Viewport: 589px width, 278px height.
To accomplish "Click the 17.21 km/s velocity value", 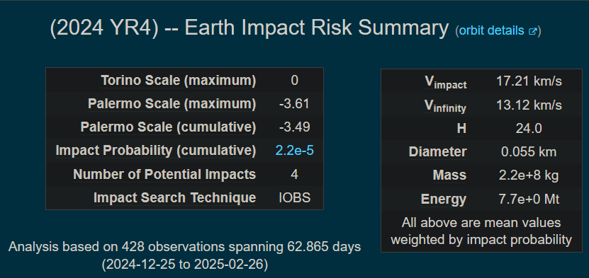I will coord(529,81).
